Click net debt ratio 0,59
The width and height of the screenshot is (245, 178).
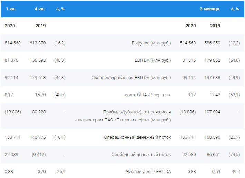pyautogui.click(x=216, y=172)
